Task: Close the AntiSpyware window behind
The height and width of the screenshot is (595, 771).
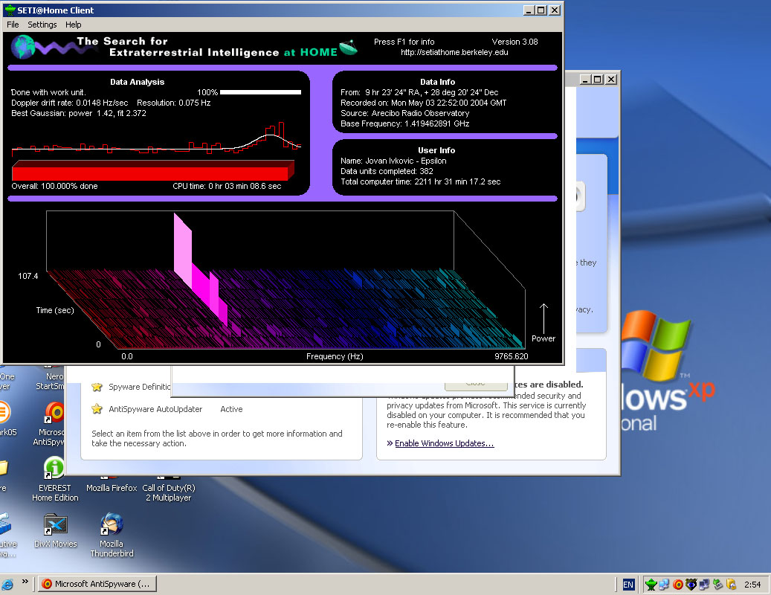Action: coord(611,79)
